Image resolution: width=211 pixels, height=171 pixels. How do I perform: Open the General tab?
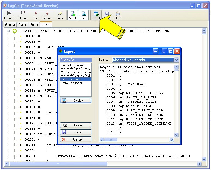click(10, 25)
